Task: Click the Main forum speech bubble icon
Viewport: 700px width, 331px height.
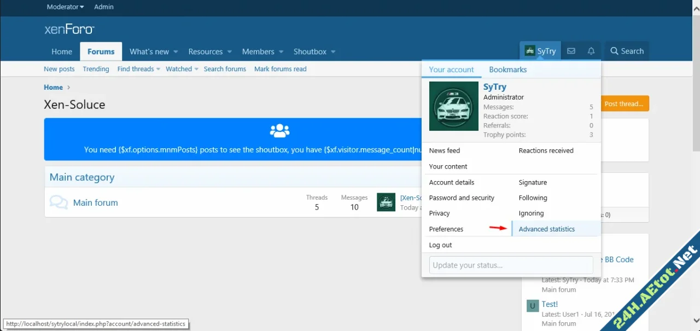Action: click(59, 202)
